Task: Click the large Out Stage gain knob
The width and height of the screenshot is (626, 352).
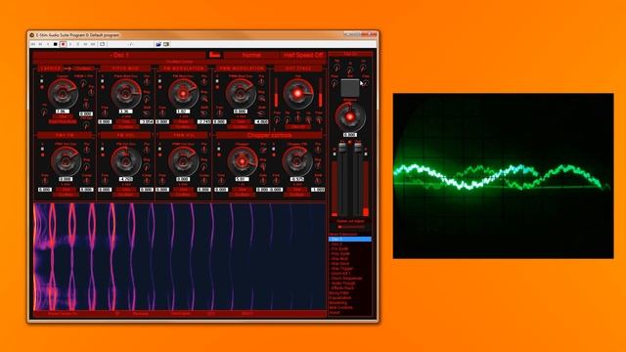Action: click(297, 94)
